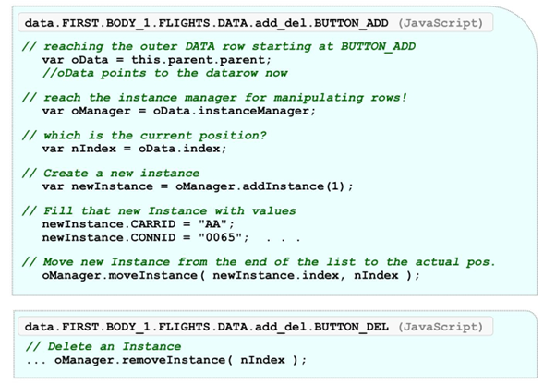Click the first (JavaScript) language label

429,20
